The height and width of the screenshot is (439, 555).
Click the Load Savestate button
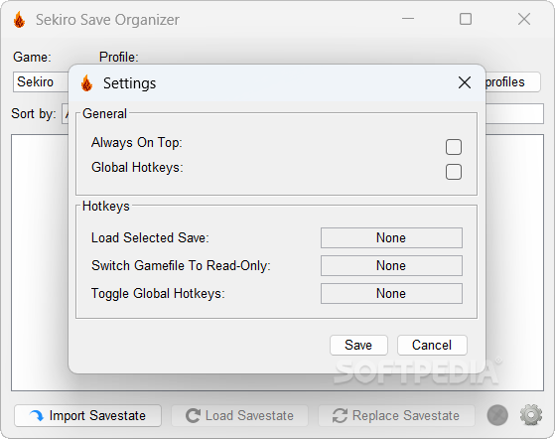[239, 415]
